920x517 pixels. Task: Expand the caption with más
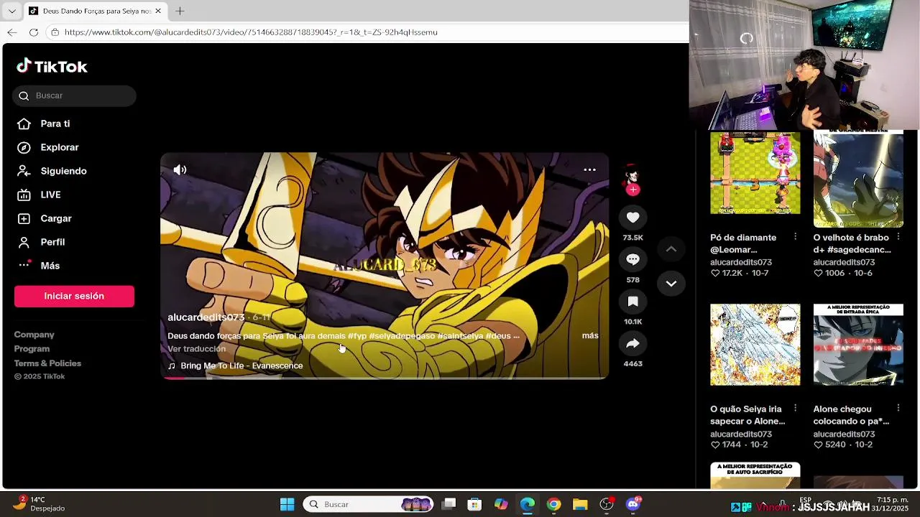coord(590,335)
